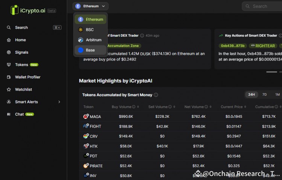The height and width of the screenshot is (180, 282).
Task: Show Cumulative info tooltip icon
Action: tap(276, 107)
